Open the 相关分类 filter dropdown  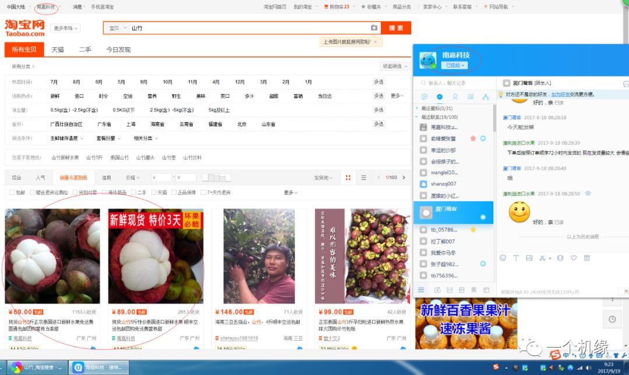(x=146, y=138)
